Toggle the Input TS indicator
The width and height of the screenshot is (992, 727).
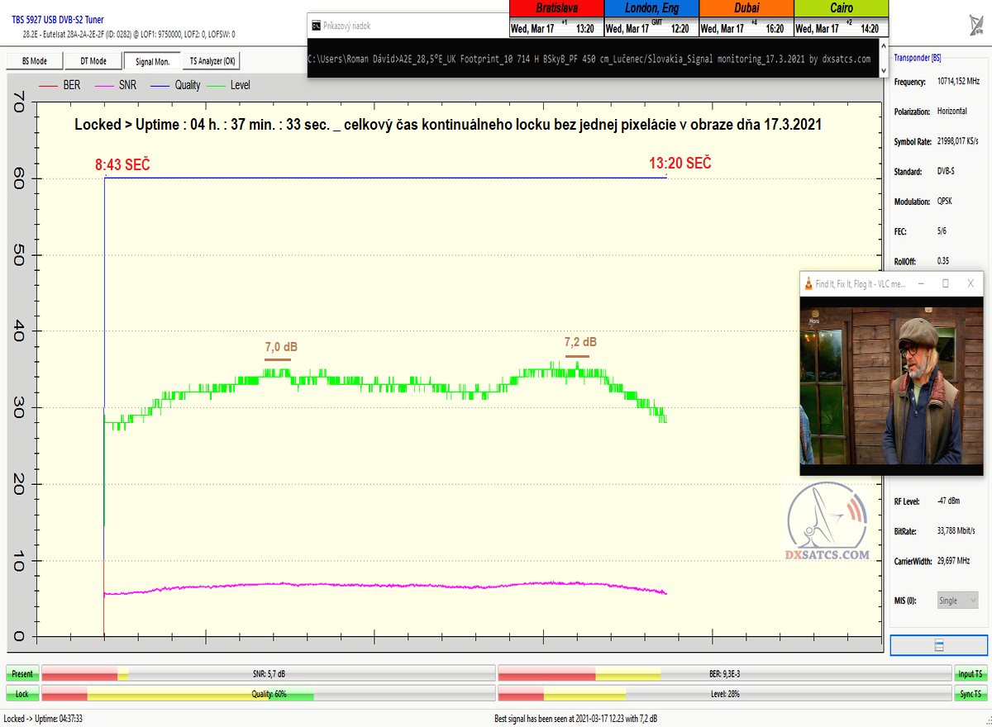tap(971, 674)
